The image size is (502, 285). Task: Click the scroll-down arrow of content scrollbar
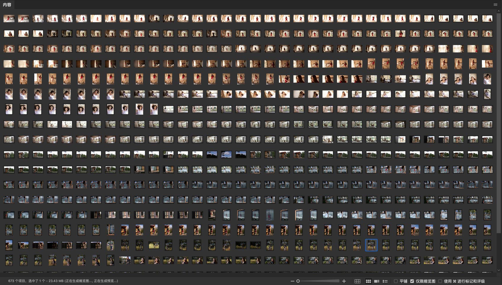pos(499,270)
